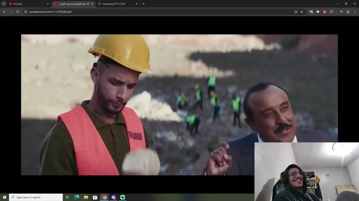The height and width of the screenshot is (201, 359).
Task: Open the Google Translate extension
Action: [x=311, y=12]
